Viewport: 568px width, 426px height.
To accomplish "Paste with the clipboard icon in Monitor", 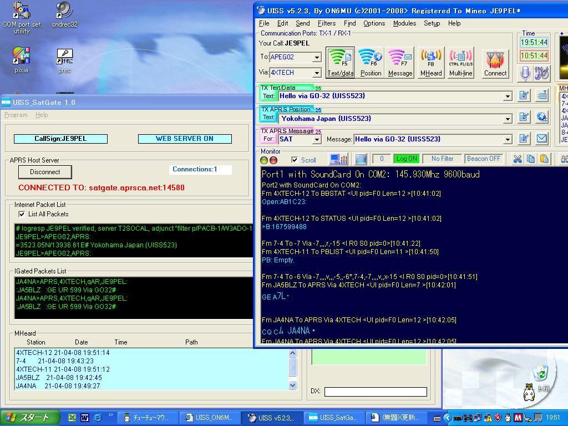I will point(544,159).
